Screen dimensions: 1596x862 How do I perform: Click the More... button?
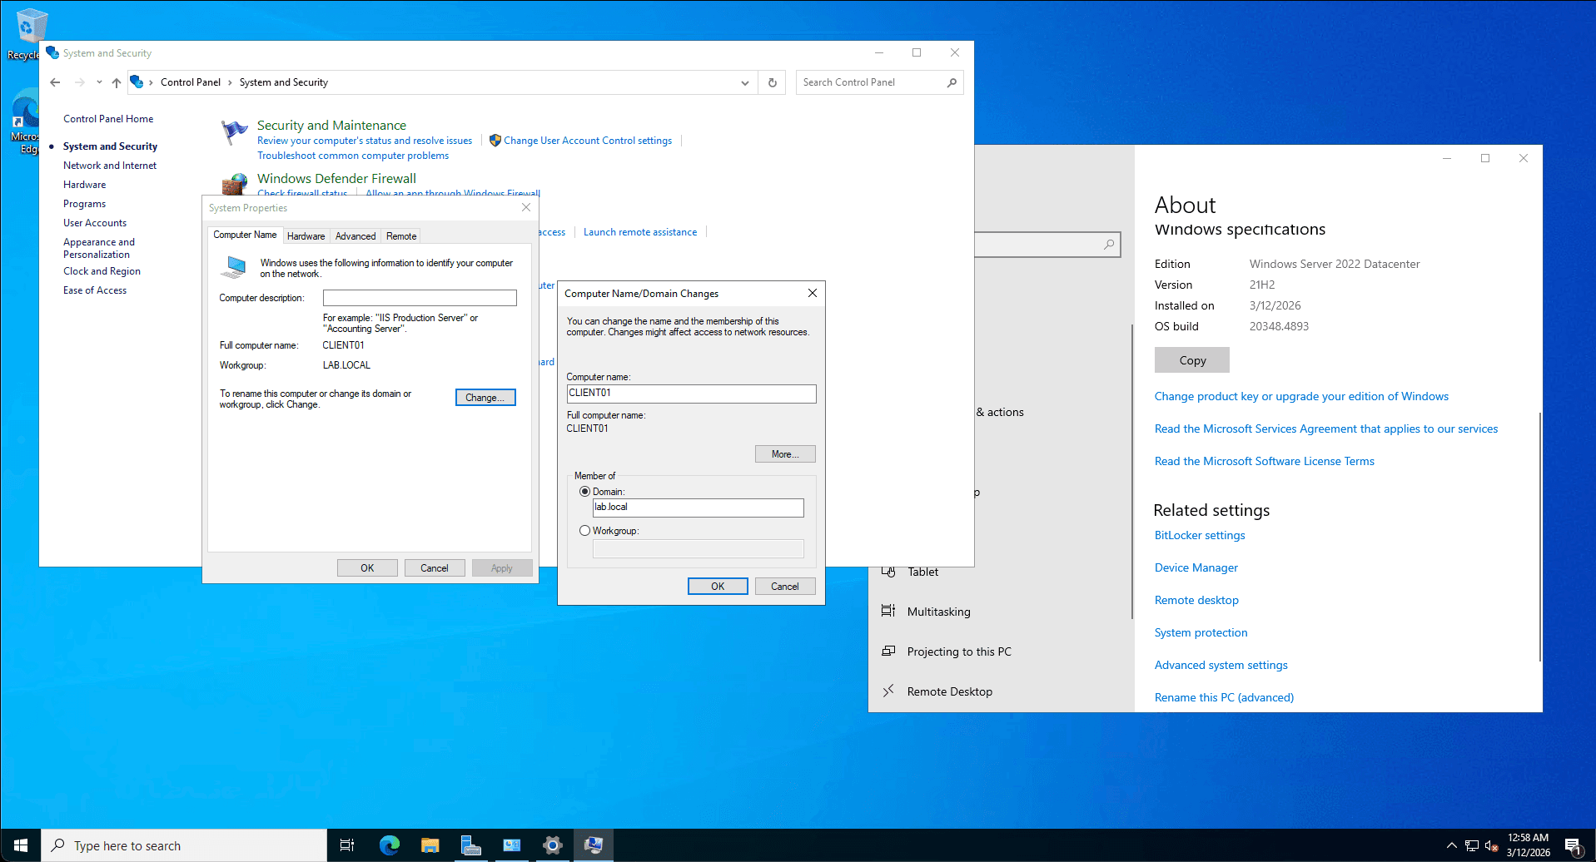tap(784, 454)
